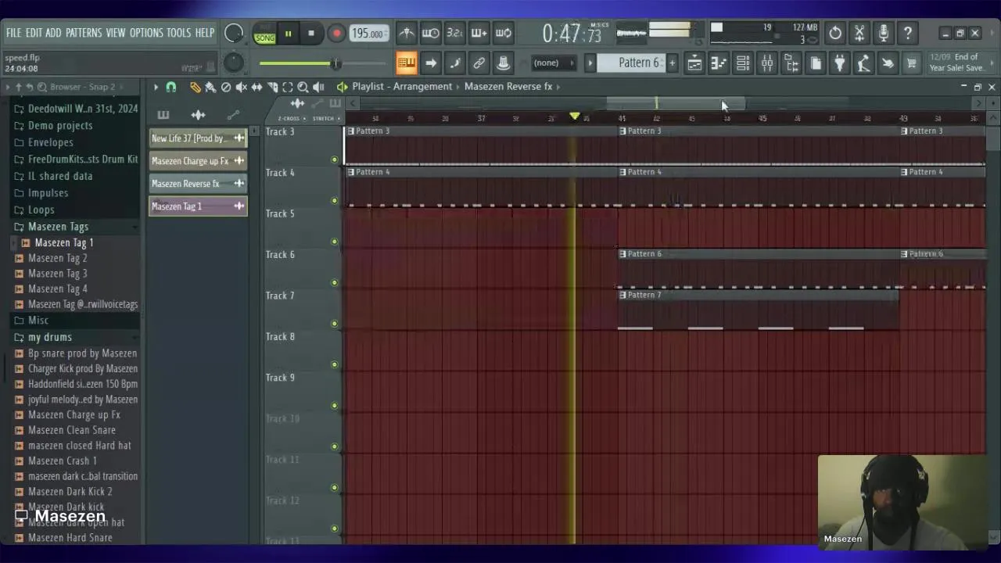Expand the Impulses folder
The width and height of the screenshot is (1001, 563).
coord(48,193)
